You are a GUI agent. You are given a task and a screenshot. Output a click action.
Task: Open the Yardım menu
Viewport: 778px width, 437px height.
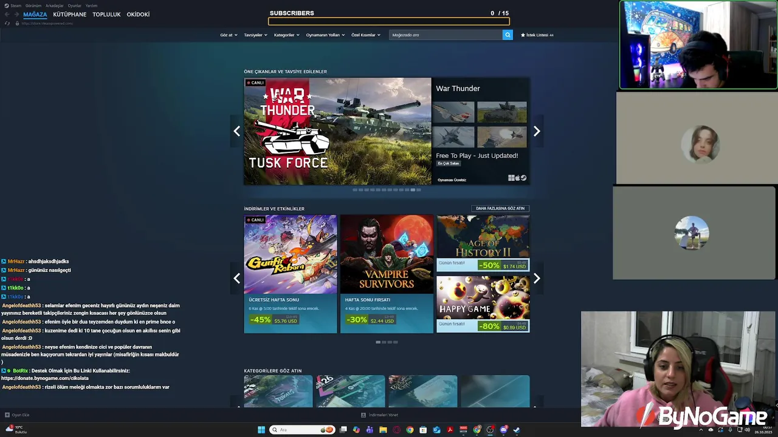point(91,5)
